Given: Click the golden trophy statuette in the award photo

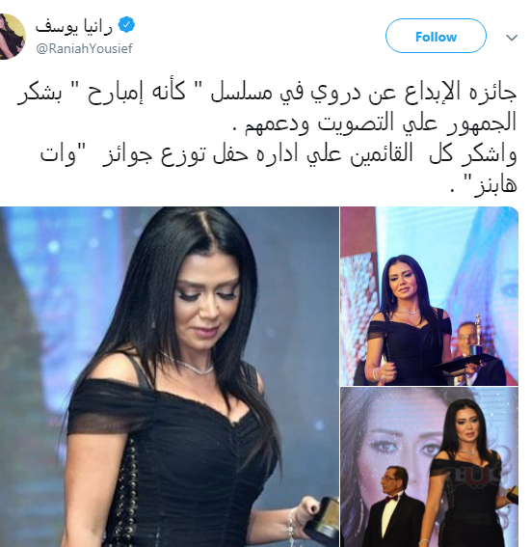Looking at the screenshot, I should click(x=477, y=333).
